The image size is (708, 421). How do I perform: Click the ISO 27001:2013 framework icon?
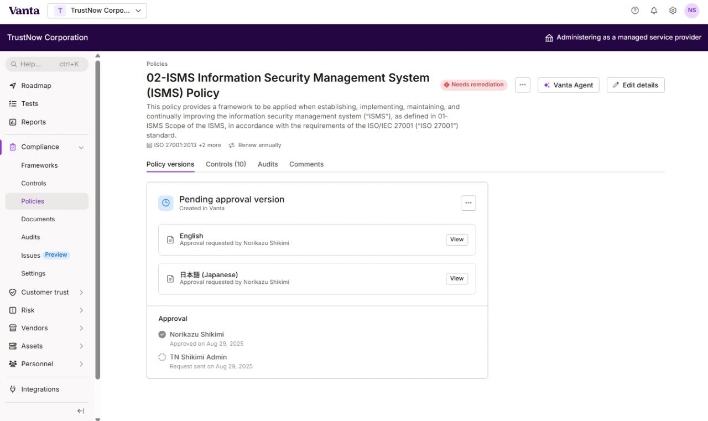coord(149,145)
